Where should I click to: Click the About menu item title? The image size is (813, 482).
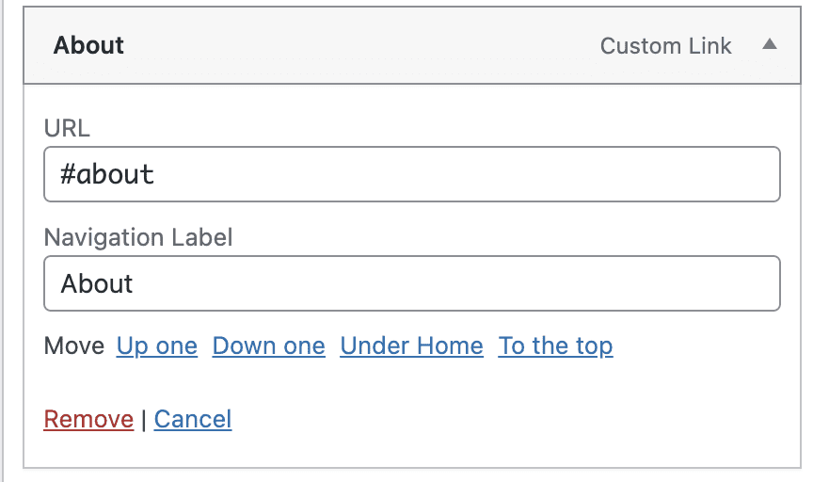click(88, 45)
